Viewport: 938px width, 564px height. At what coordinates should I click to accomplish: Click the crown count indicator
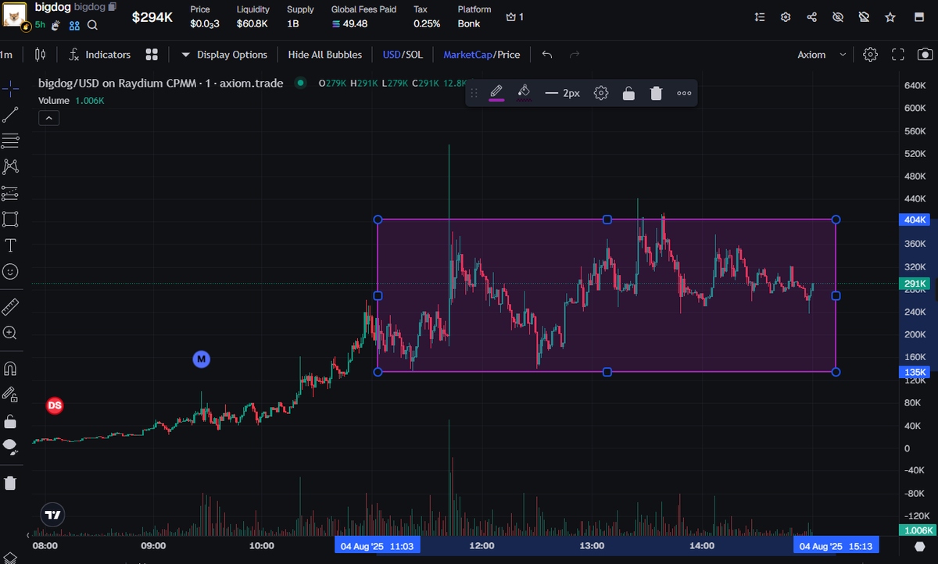tap(514, 16)
